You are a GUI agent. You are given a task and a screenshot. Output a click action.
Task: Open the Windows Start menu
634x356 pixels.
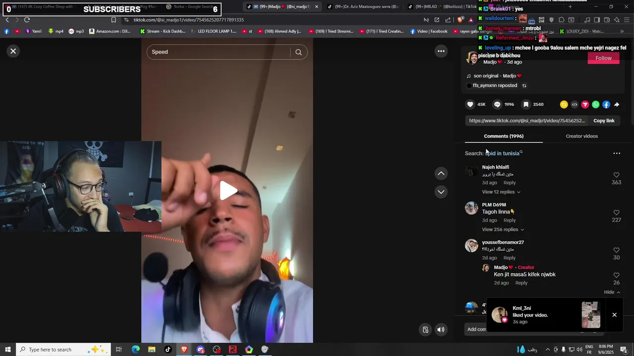(x=7, y=350)
